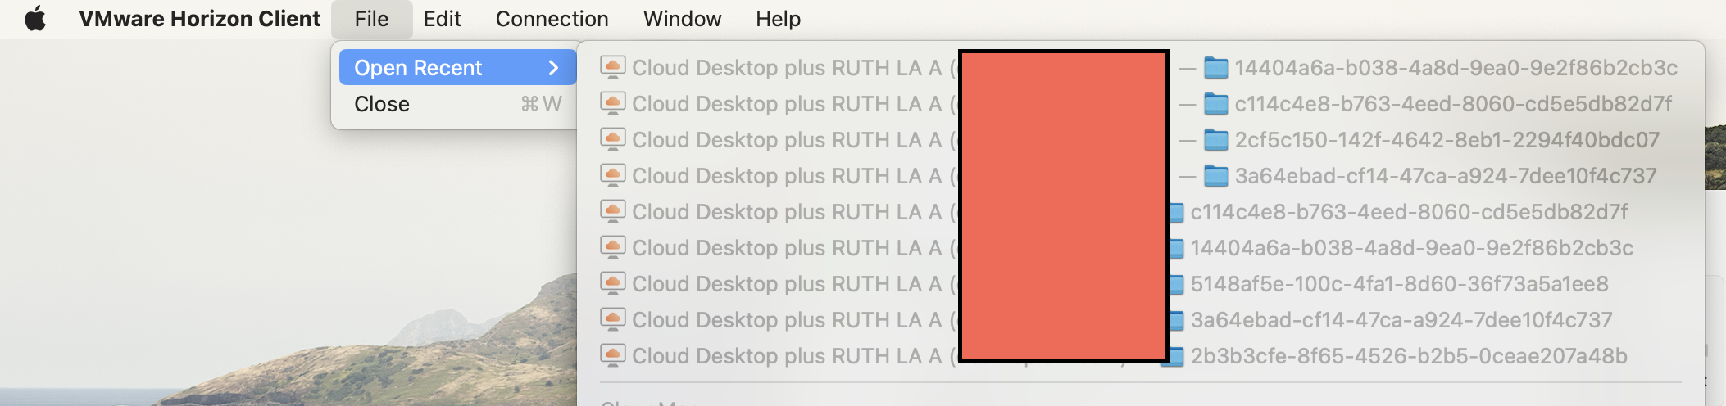Click folder icon after dash beside 14404a6a entry
This screenshot has height=406, width=1726.
pyautogui.click(x=1216, y=68)
